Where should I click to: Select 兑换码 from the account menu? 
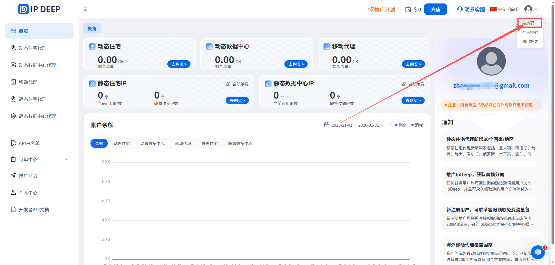[529, 23]
